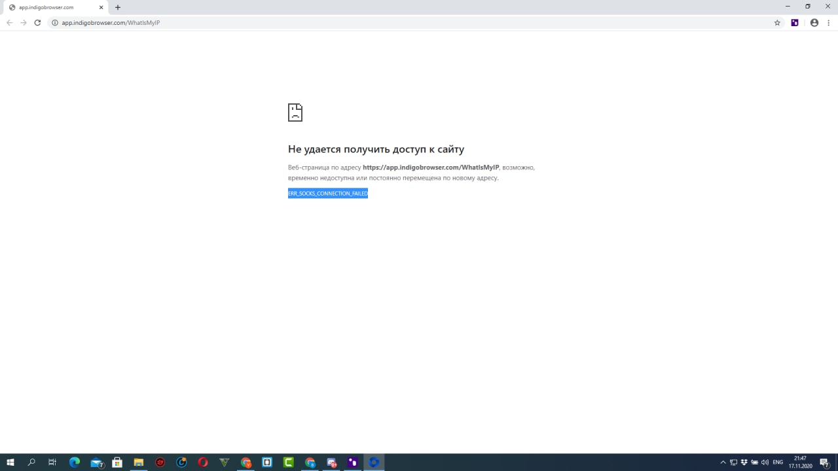Open the taskbar app with 9+ badge

332,462
